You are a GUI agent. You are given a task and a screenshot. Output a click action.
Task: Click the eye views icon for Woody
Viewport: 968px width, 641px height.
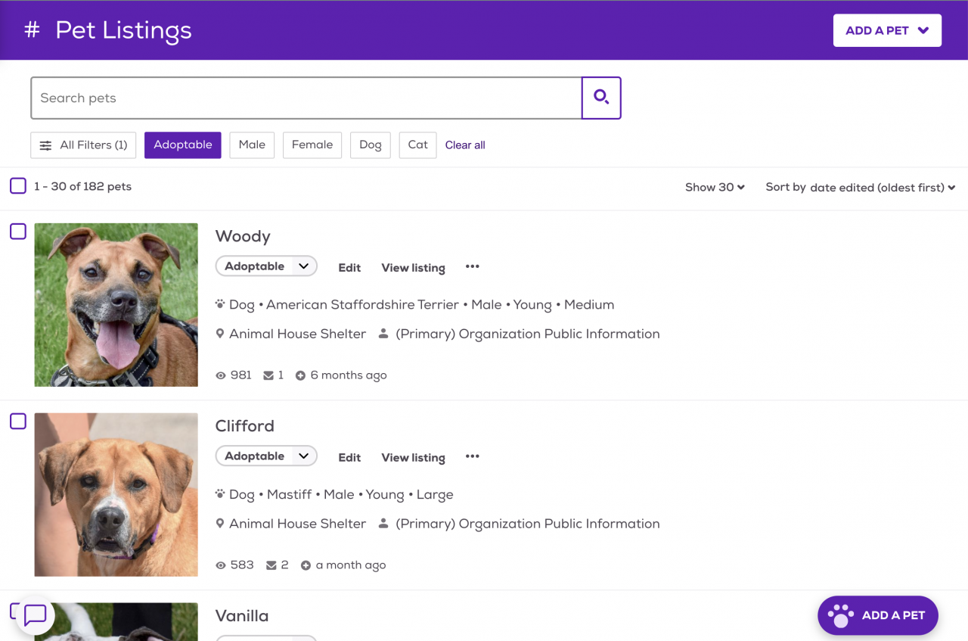[x=221, y=375]
